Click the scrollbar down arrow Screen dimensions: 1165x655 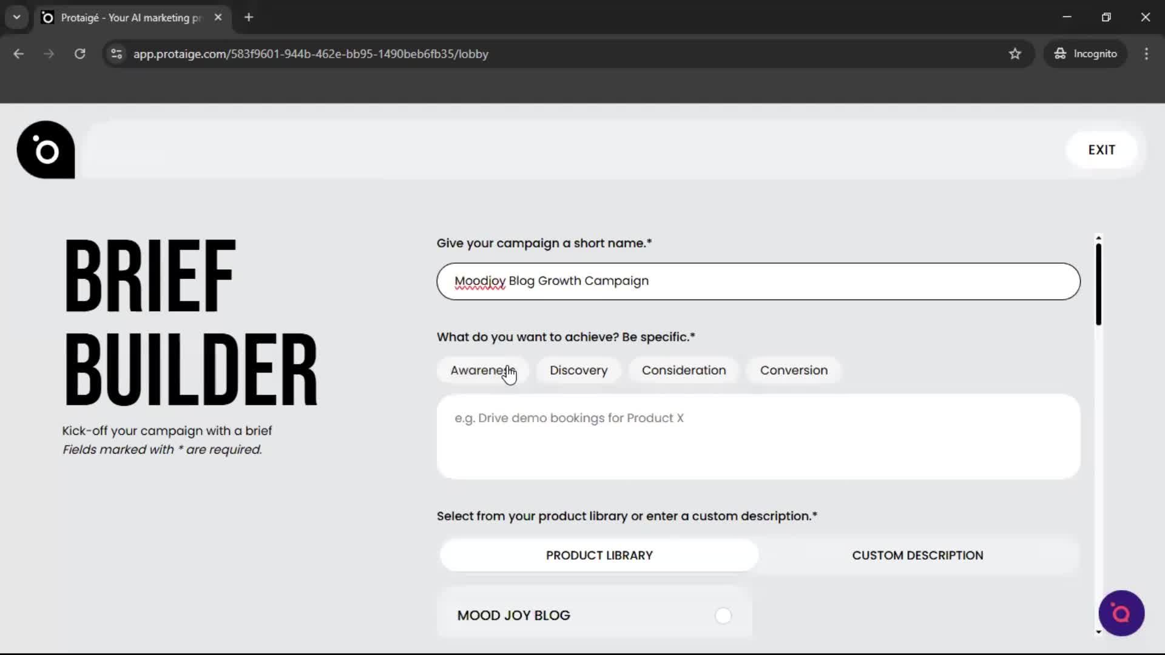[1098, 633]
